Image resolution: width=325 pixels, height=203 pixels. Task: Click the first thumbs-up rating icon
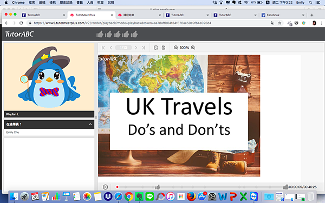[100, 34]
